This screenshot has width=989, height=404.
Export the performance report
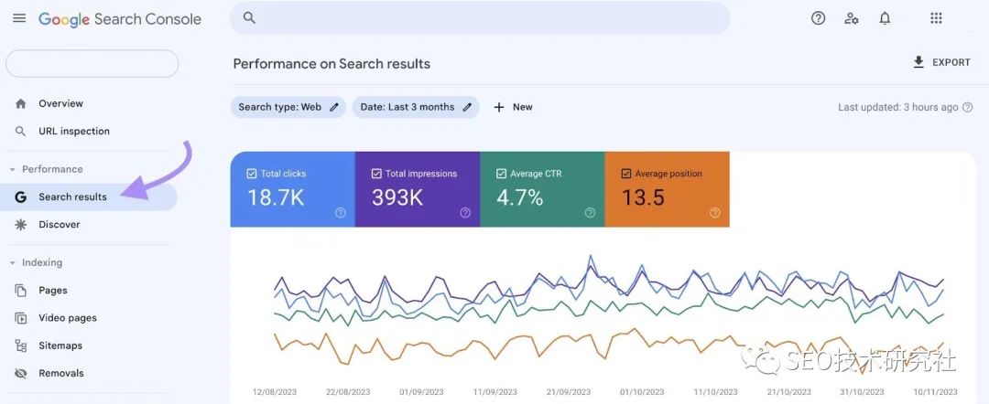(x=941, y=62)
